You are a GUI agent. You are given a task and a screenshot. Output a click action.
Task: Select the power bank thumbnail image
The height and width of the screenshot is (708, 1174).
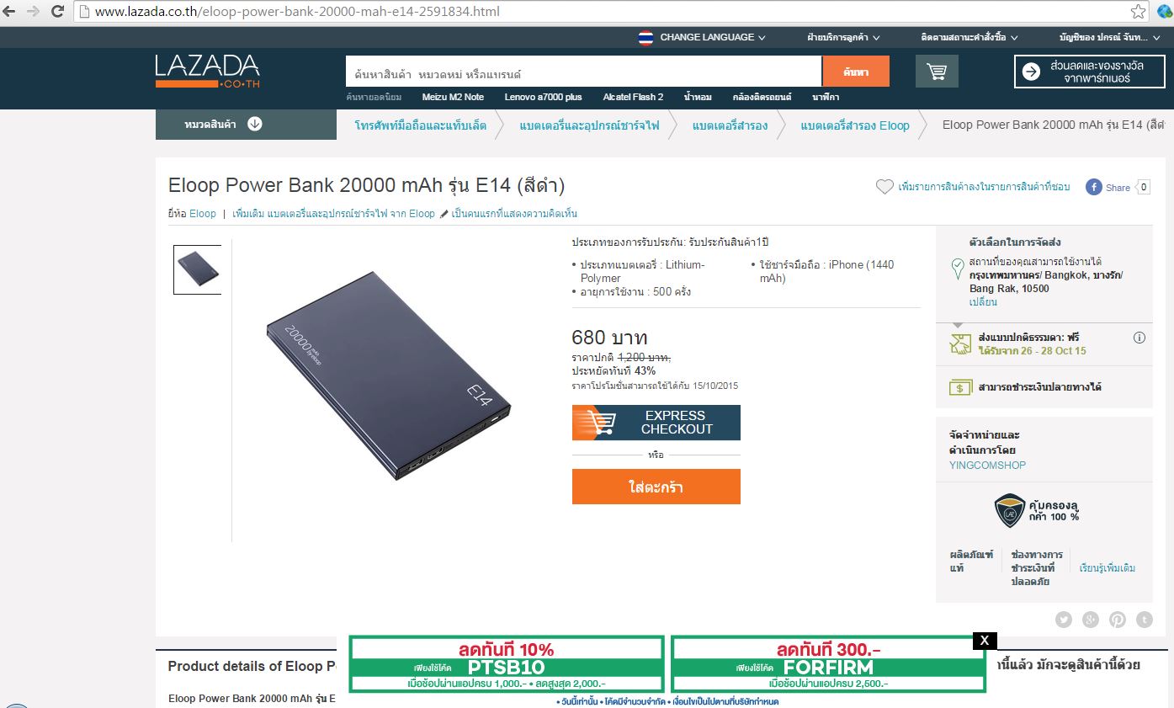198,269
